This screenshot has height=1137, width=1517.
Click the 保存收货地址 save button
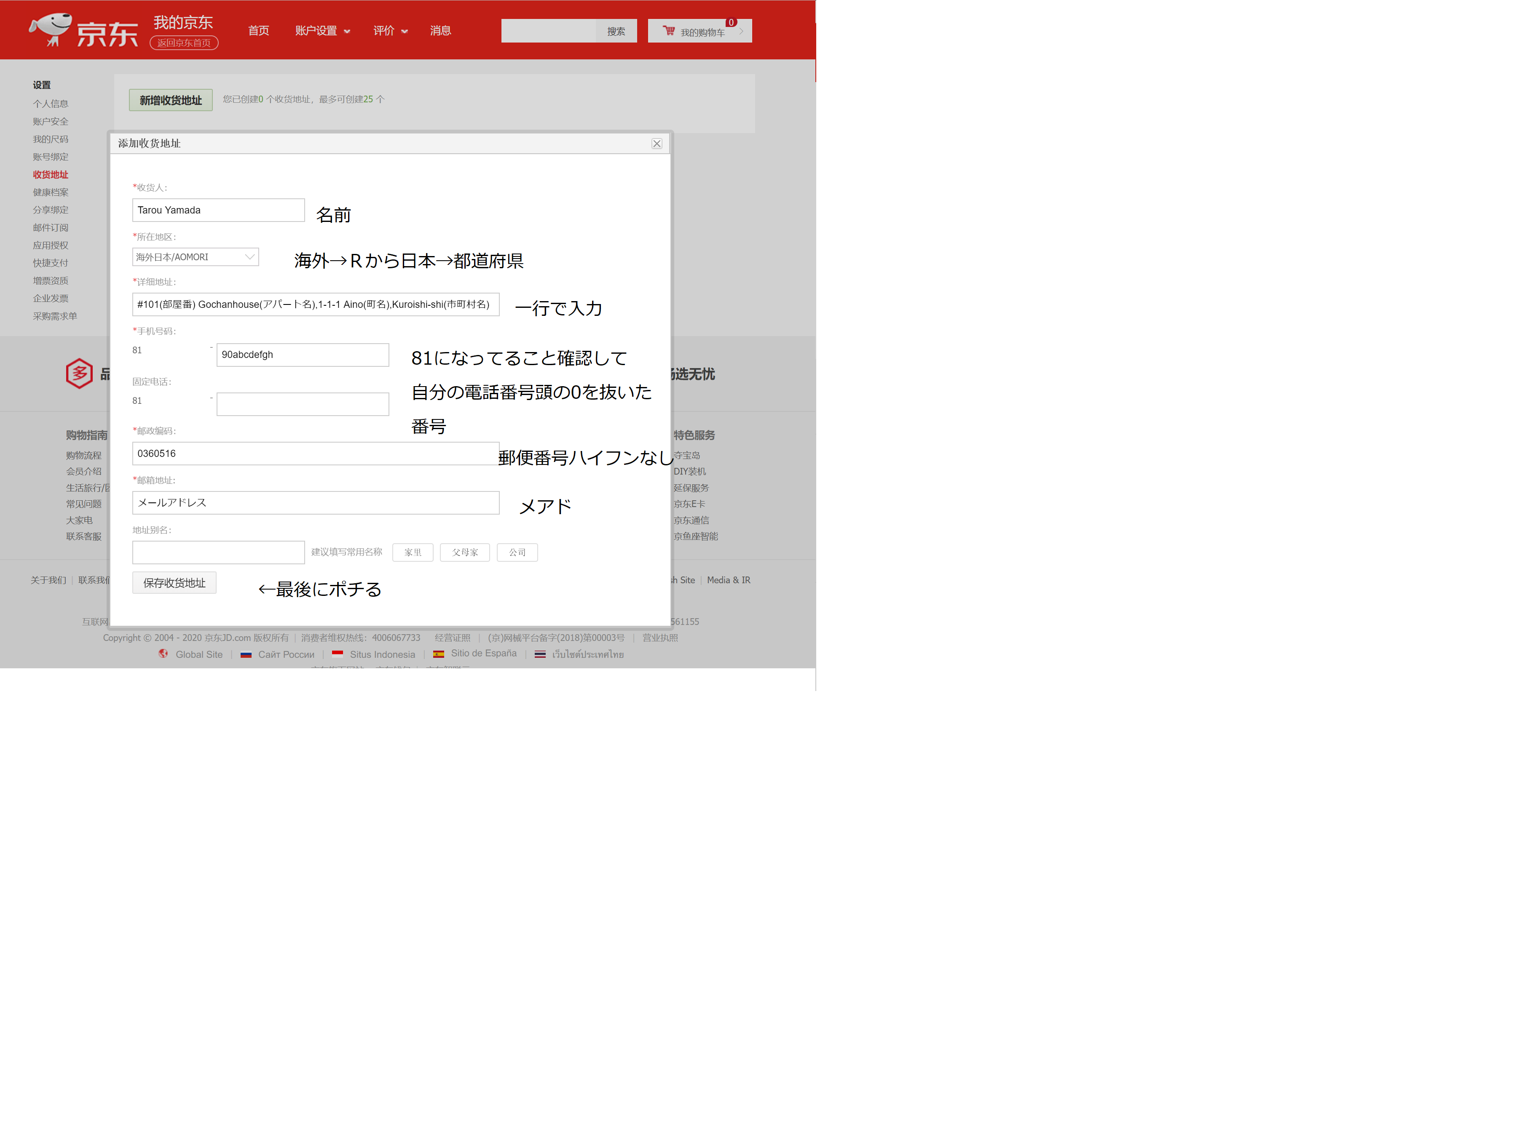pos(174,582)
